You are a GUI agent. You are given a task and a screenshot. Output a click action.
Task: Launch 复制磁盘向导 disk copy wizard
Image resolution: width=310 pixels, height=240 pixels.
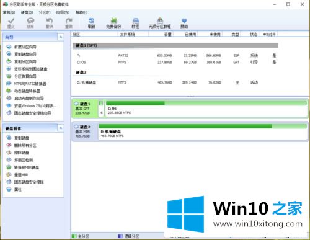pos(21,54)
